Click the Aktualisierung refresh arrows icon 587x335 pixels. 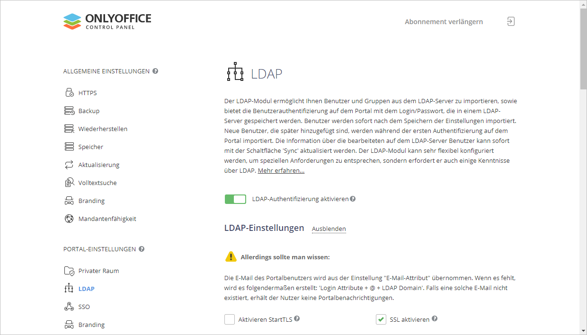pyautogui.click(x=70, y=165)
